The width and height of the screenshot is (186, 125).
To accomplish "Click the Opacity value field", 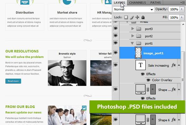I will [x=174, y=9].
